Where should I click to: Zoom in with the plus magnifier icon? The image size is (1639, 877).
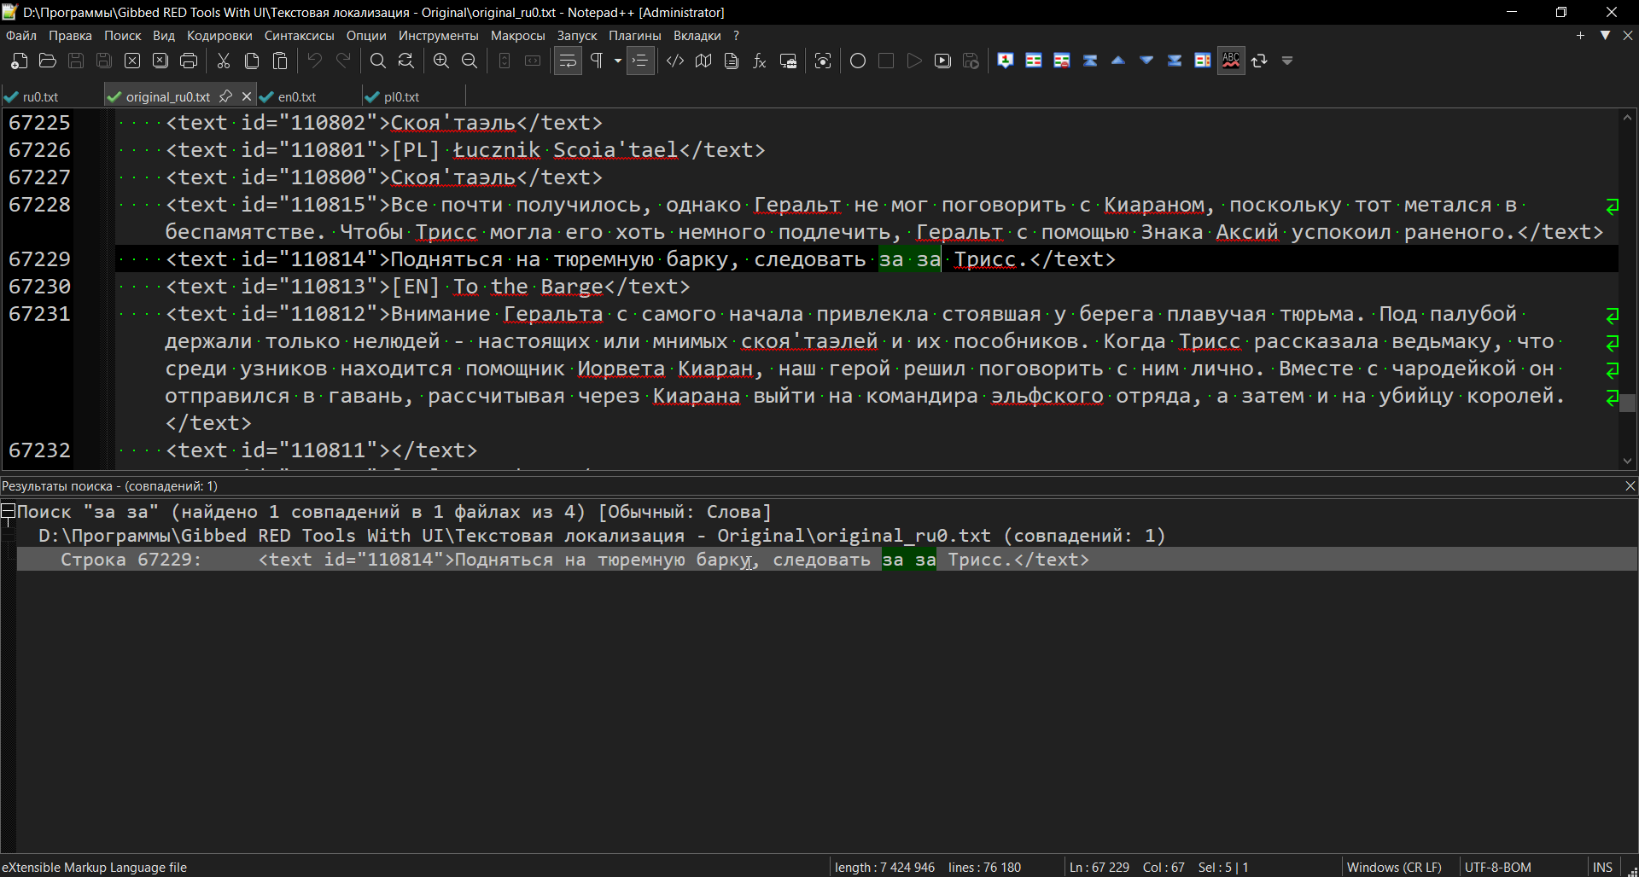(441, 61)
